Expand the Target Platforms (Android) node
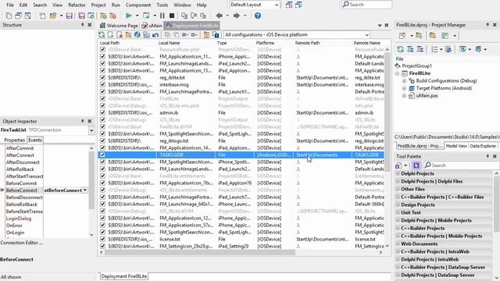500x281 pixels. tap(404, 88)
